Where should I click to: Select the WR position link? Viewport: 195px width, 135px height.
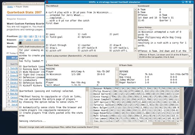(31, 36)
